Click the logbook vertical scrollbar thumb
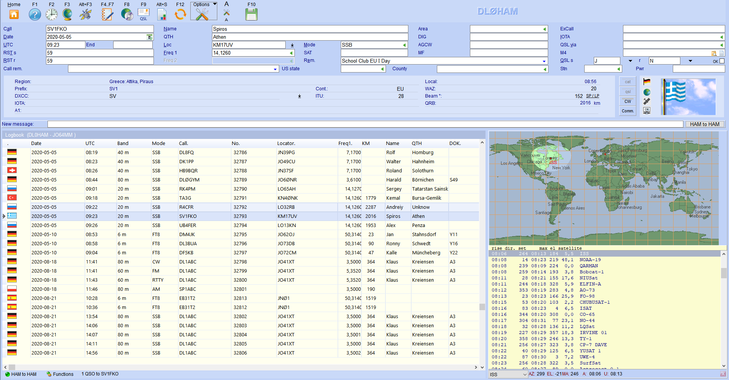This screenshot has width=729, height=380. [482, 307]
